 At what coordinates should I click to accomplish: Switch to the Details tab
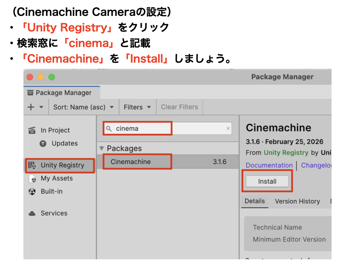254,201
